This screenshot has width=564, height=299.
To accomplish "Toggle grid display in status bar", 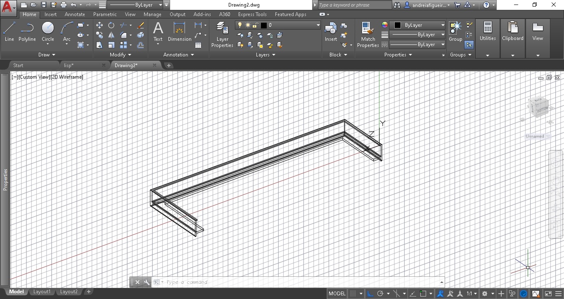I will click(x=353, y=294).
